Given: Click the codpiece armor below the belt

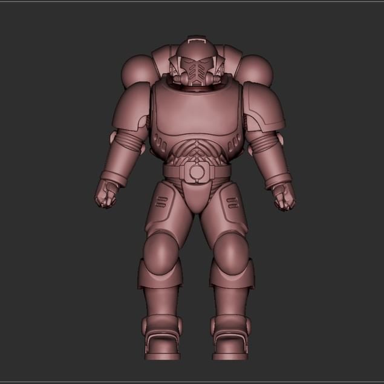Looking at the screenshot, I should click(x=197, y=197).
